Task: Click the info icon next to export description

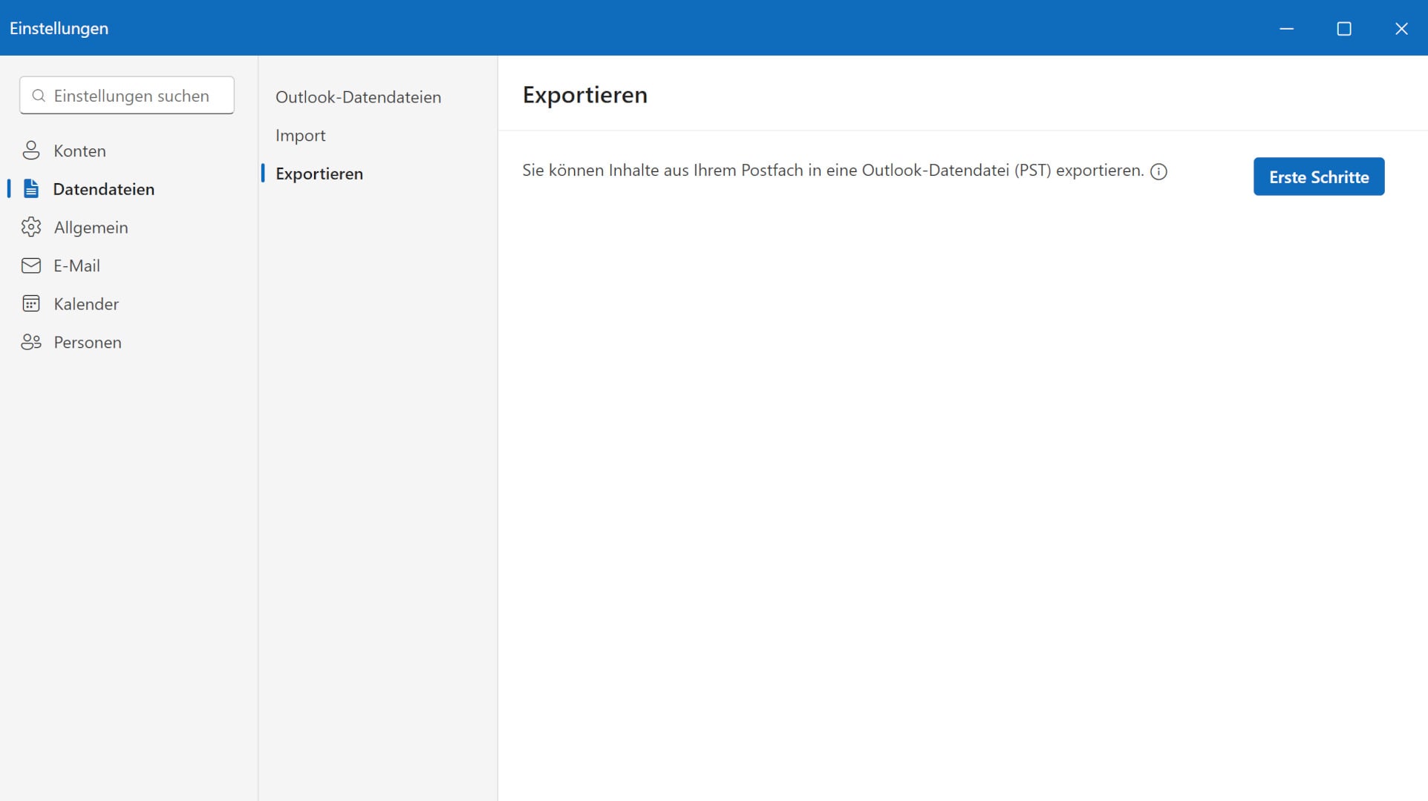Action: pos(1158,171)
